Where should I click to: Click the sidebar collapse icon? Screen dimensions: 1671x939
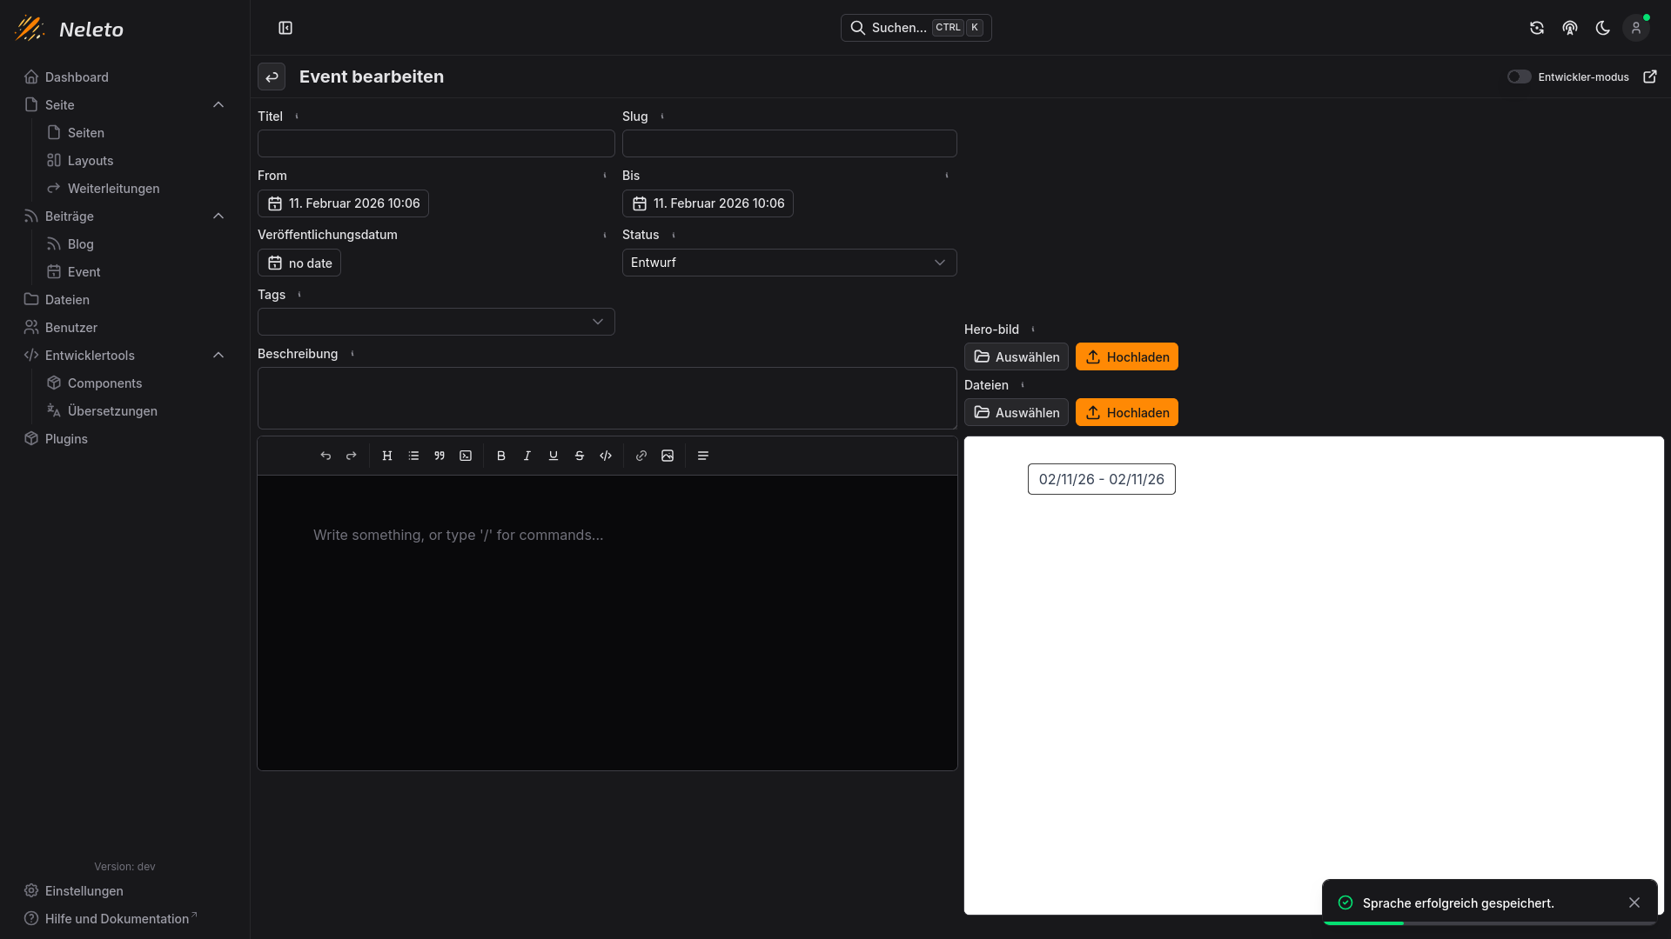click(x=285, y=28)
